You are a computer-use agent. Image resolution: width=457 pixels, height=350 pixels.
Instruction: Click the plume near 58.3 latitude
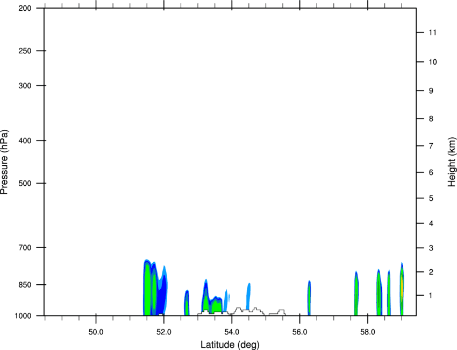(379, 292)
